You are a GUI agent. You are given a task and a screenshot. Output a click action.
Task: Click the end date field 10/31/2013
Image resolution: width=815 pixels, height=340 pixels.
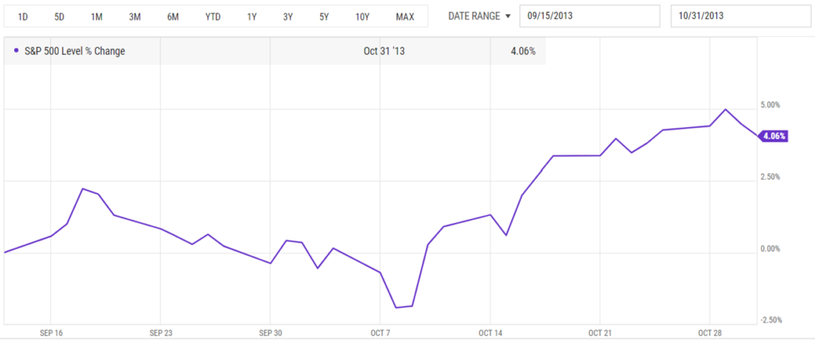click(743, 16)
